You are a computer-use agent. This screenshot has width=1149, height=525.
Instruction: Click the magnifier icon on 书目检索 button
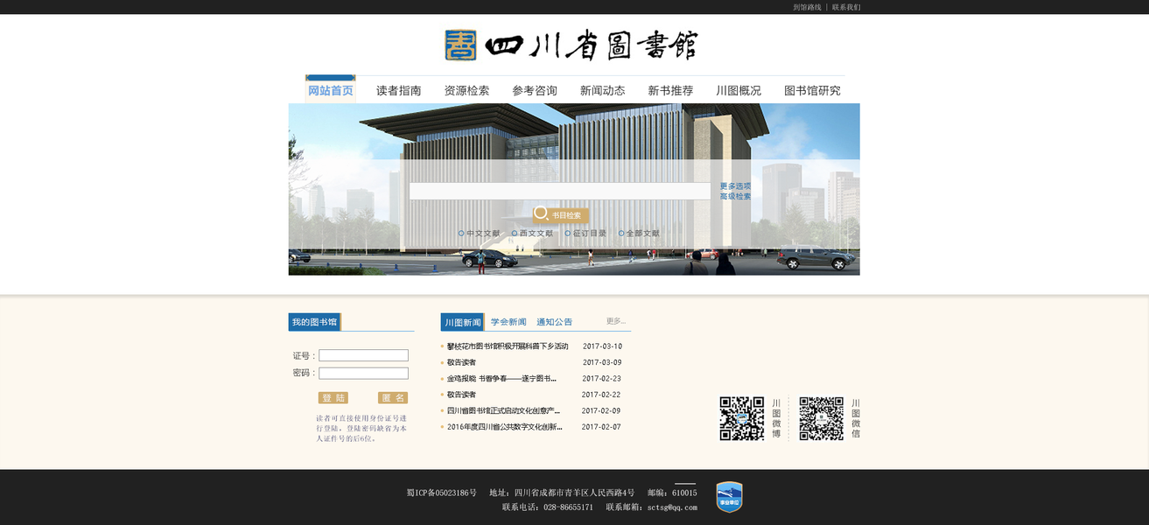(x=541, y=213)
